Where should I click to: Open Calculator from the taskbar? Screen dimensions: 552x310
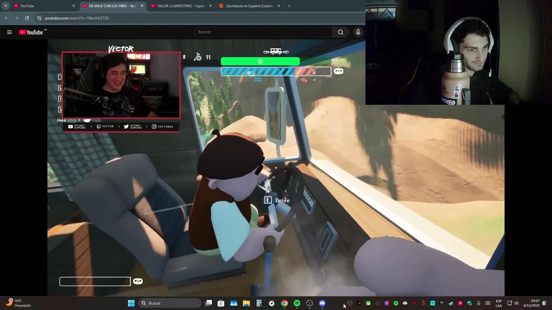pyautogui.click(x=259, y=303)
